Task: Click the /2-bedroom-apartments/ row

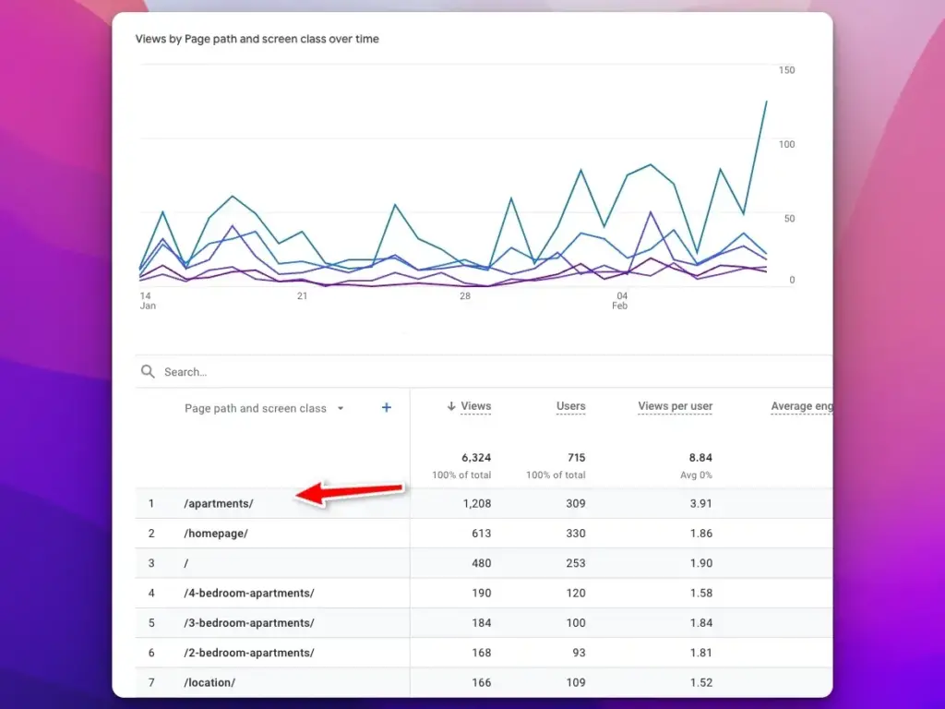Action: 249,653
